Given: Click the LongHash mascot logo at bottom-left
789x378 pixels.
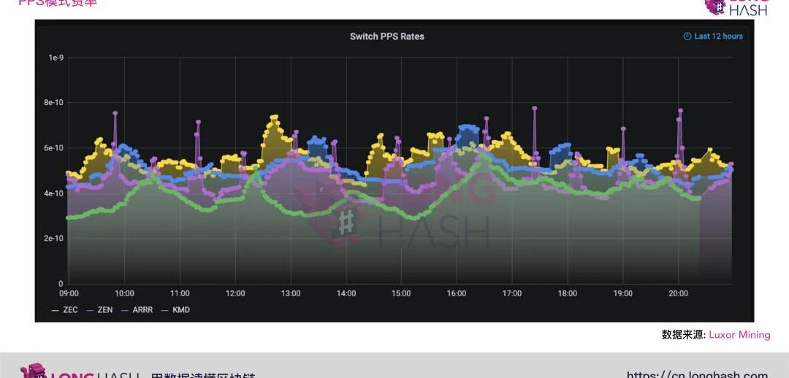Looking at the screenshot, I should (x=33, y=371).
